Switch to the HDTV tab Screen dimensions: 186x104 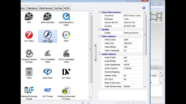[67, 8]
